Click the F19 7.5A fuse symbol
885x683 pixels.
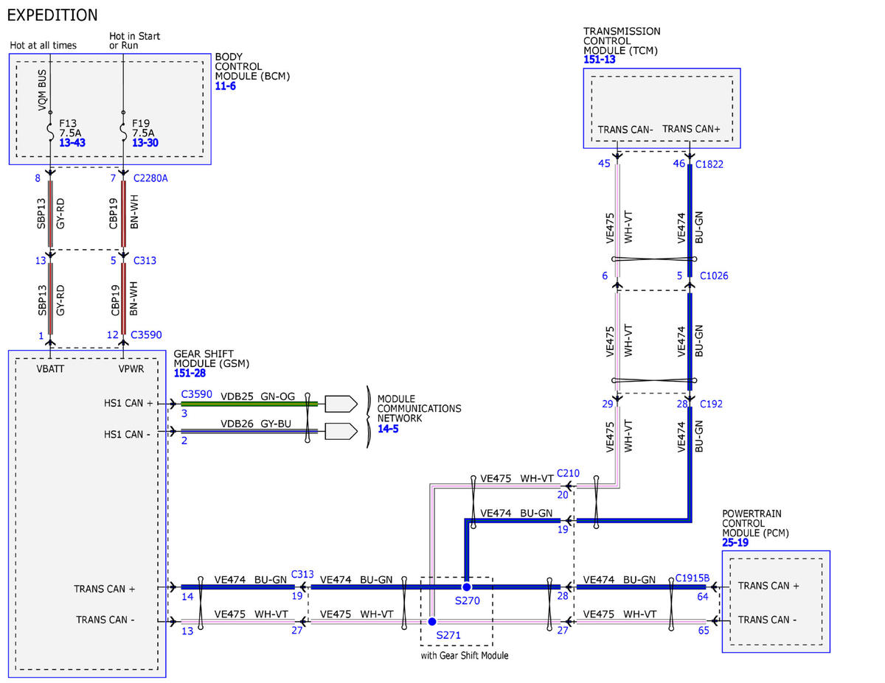click(122, 131)
